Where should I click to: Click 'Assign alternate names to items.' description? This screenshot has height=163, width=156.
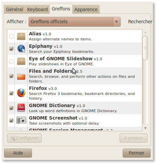click(60, 39)
